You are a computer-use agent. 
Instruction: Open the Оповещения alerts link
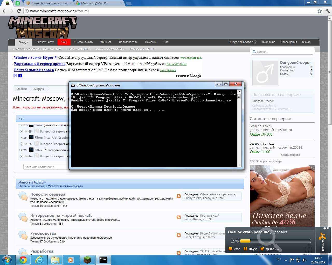pos(289,42)
